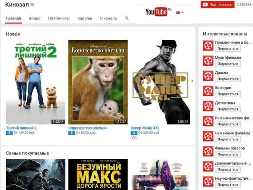Click the film reel icon beside Фильмы ужасов
Screen dimensions: 253x190
pos(208,151)
